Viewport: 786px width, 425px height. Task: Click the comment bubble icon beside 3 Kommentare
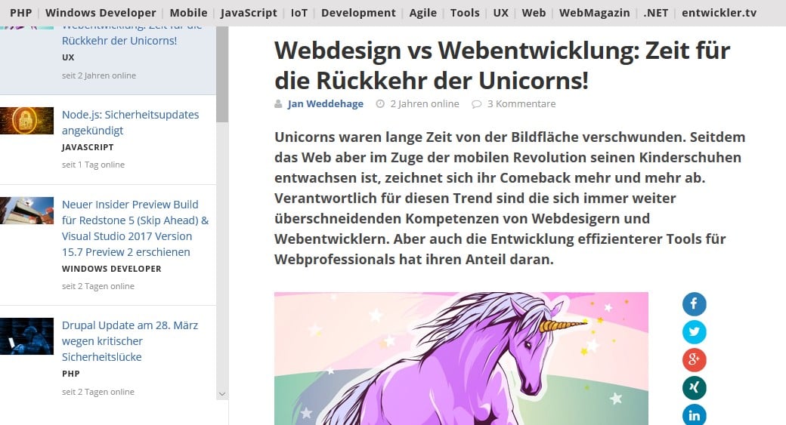[476, 104]
